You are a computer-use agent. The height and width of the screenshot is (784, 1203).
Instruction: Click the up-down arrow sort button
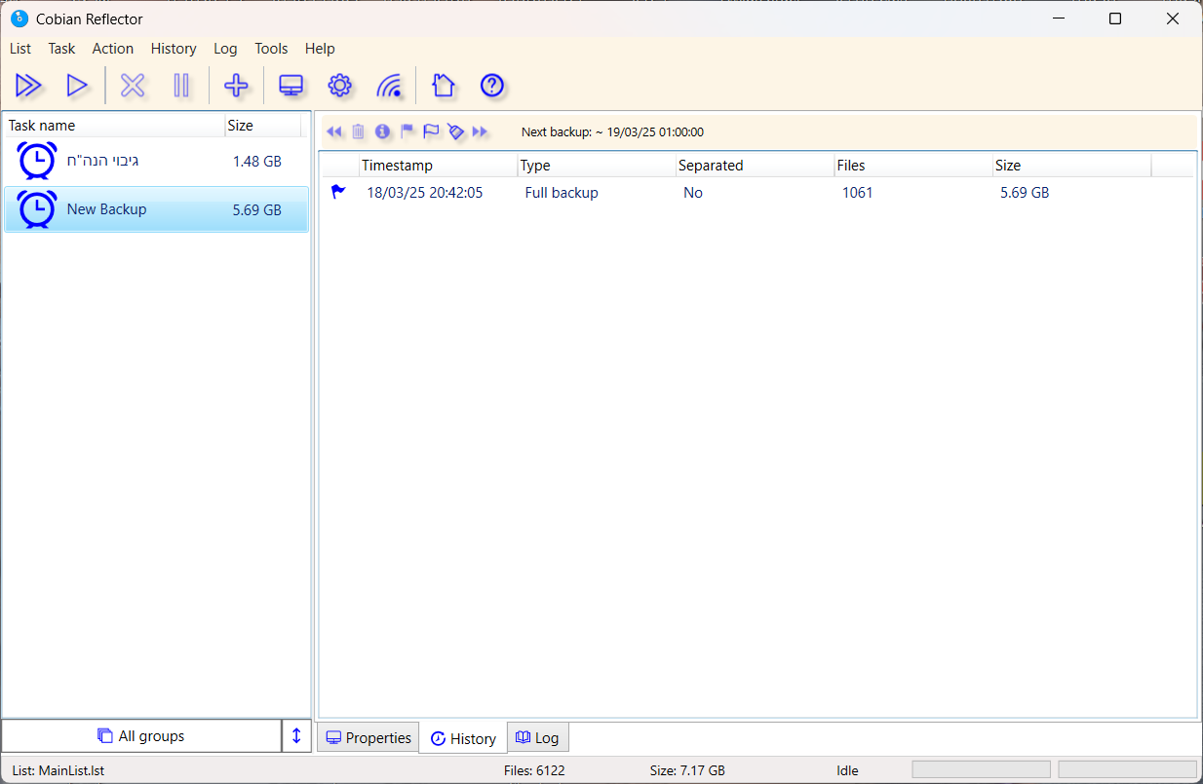pyautogui.click(x=297, y=736)
